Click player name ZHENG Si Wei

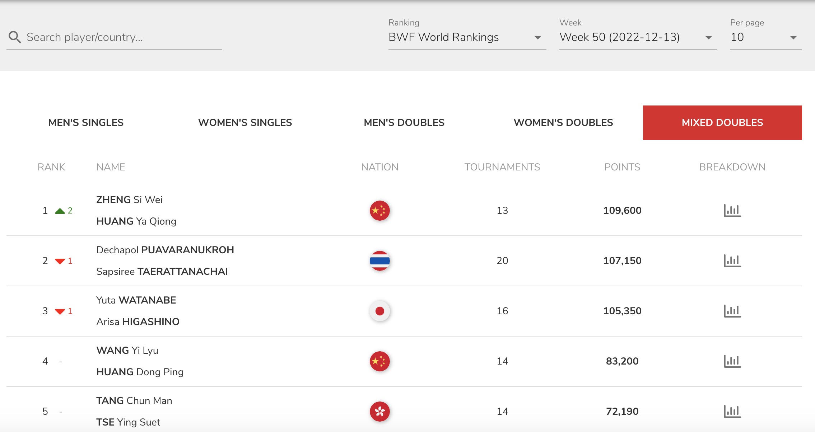coord(129,200)
